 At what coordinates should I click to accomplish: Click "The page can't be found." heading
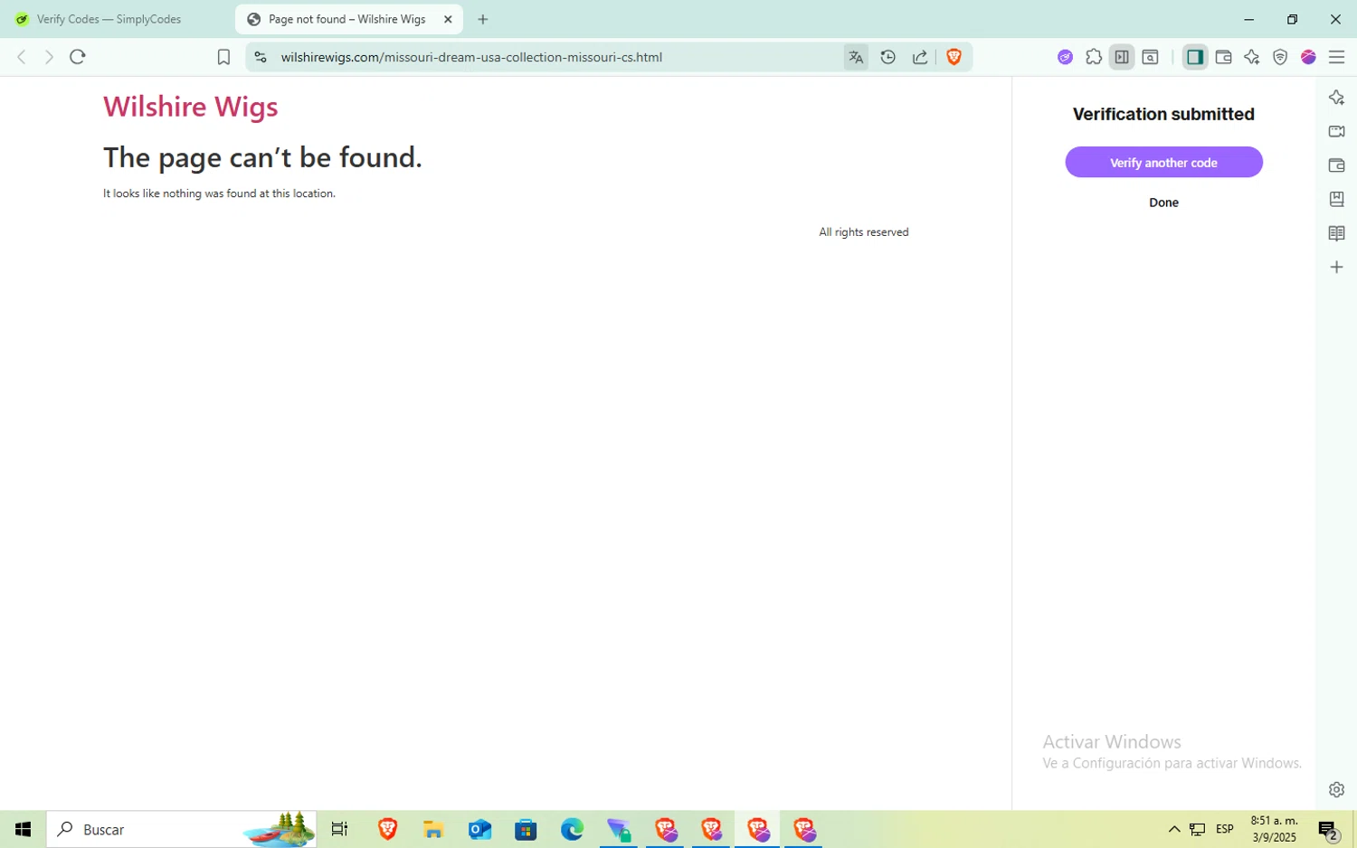tap(262, 157)
